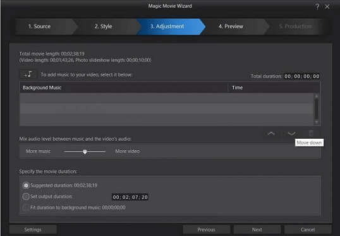
Task: Click the add music note icon
Action: (28, 74)
